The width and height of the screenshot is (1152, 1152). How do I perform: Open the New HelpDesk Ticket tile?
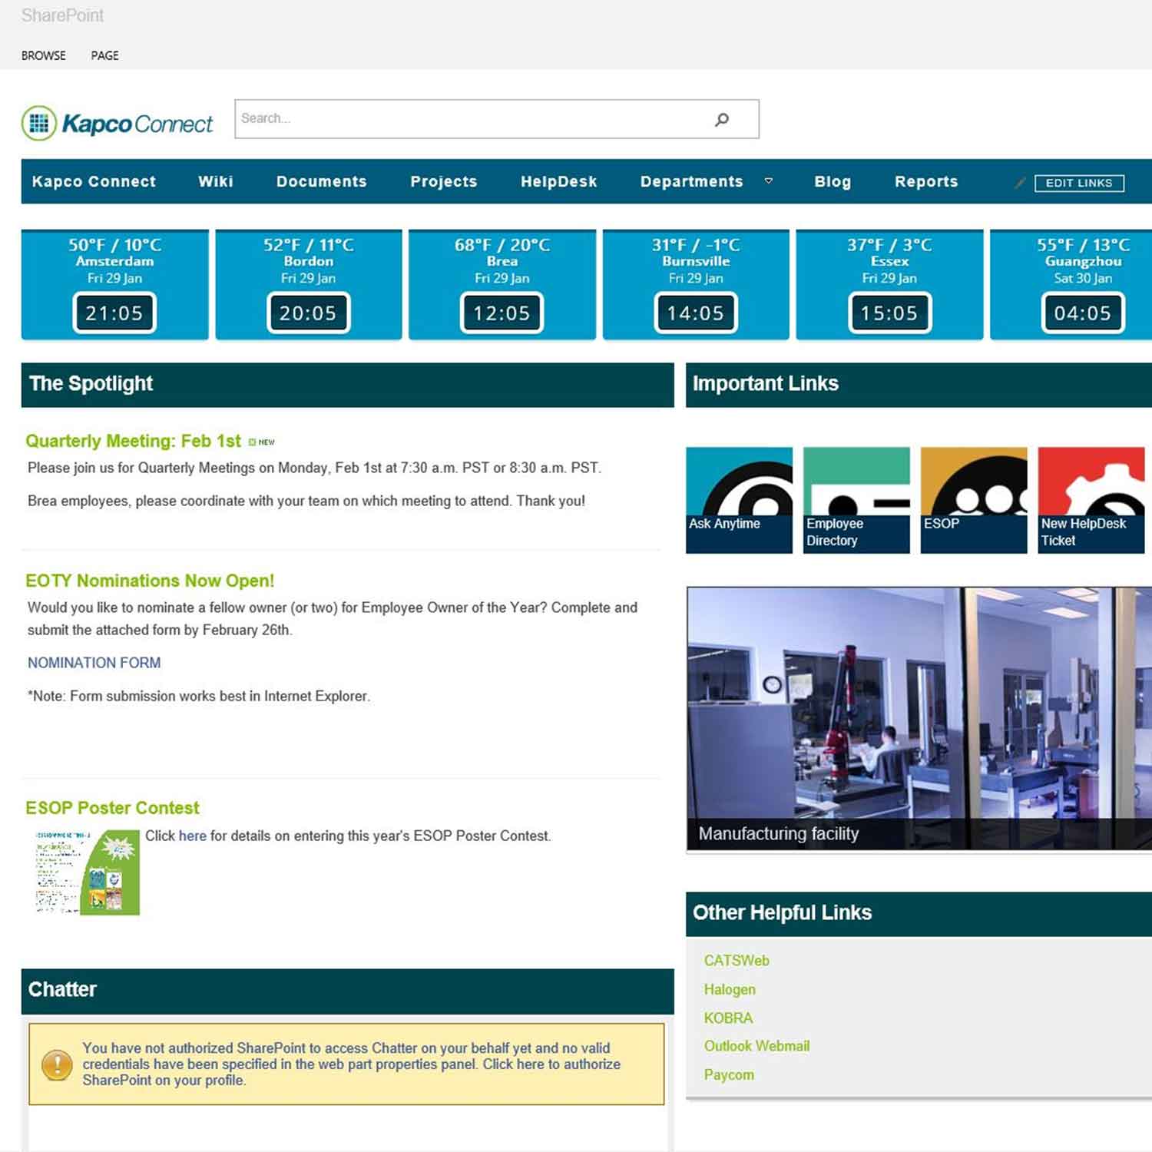click(x=1091, y=499)
